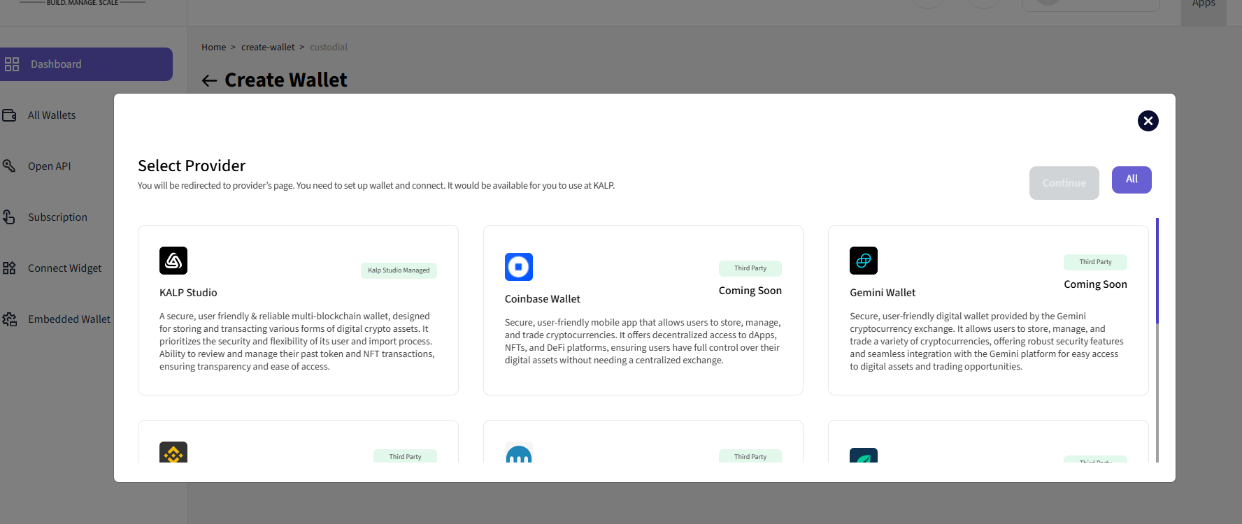
Task: Click the green leaf wallet icon
Action: (x=864, y=456)
